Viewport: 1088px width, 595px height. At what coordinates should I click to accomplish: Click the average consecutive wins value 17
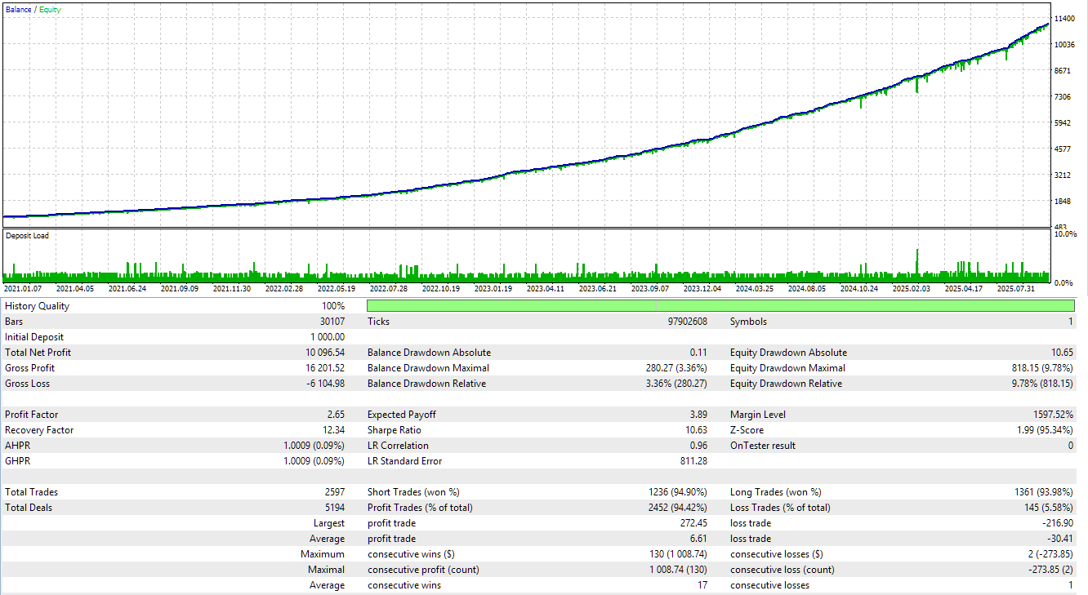[702, 585]
